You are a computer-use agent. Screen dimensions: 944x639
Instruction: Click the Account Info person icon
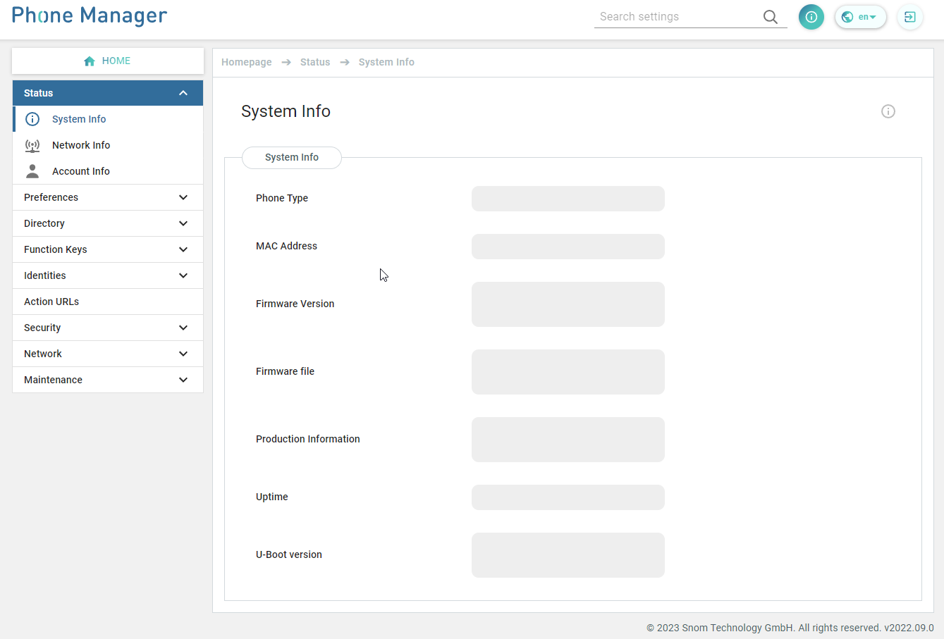click(x=32, y=171)
